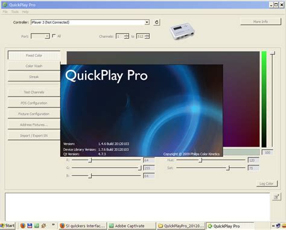This screenshot has height=230, width=286.
Task: Open the File menu
Action: 5,12
